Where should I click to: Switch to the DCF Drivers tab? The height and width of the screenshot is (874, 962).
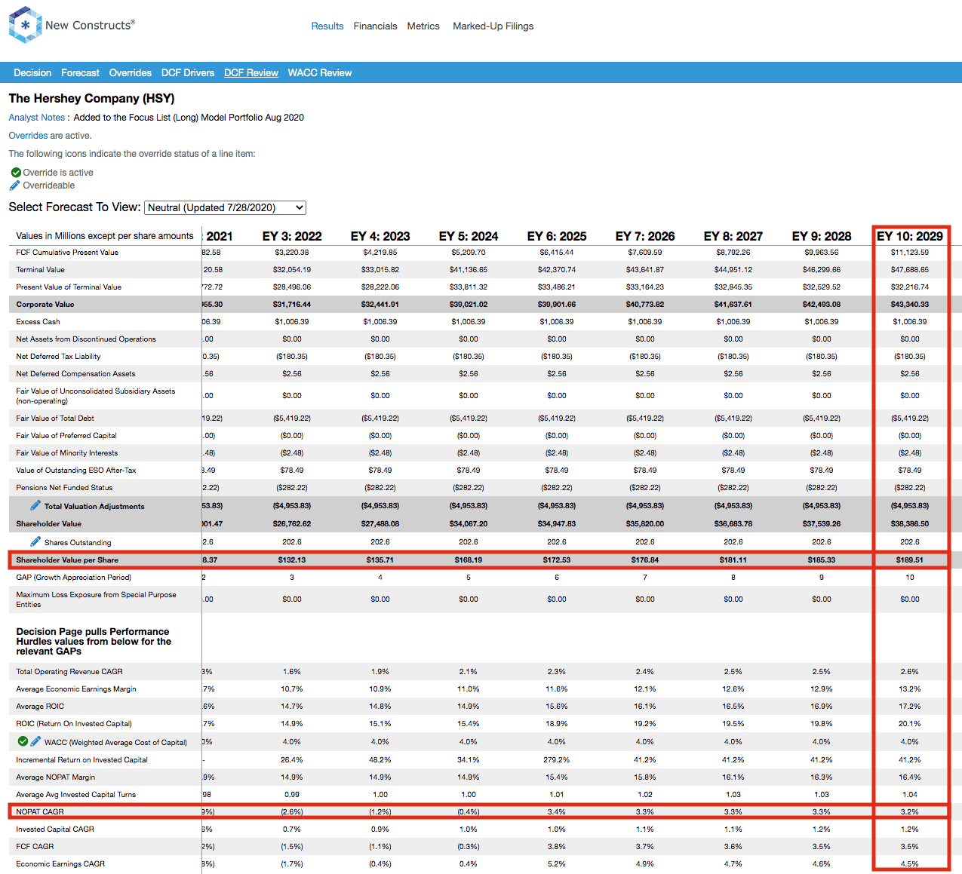tap(188, 73)
